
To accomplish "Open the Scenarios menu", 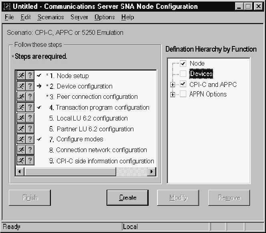I will [50, 17].
